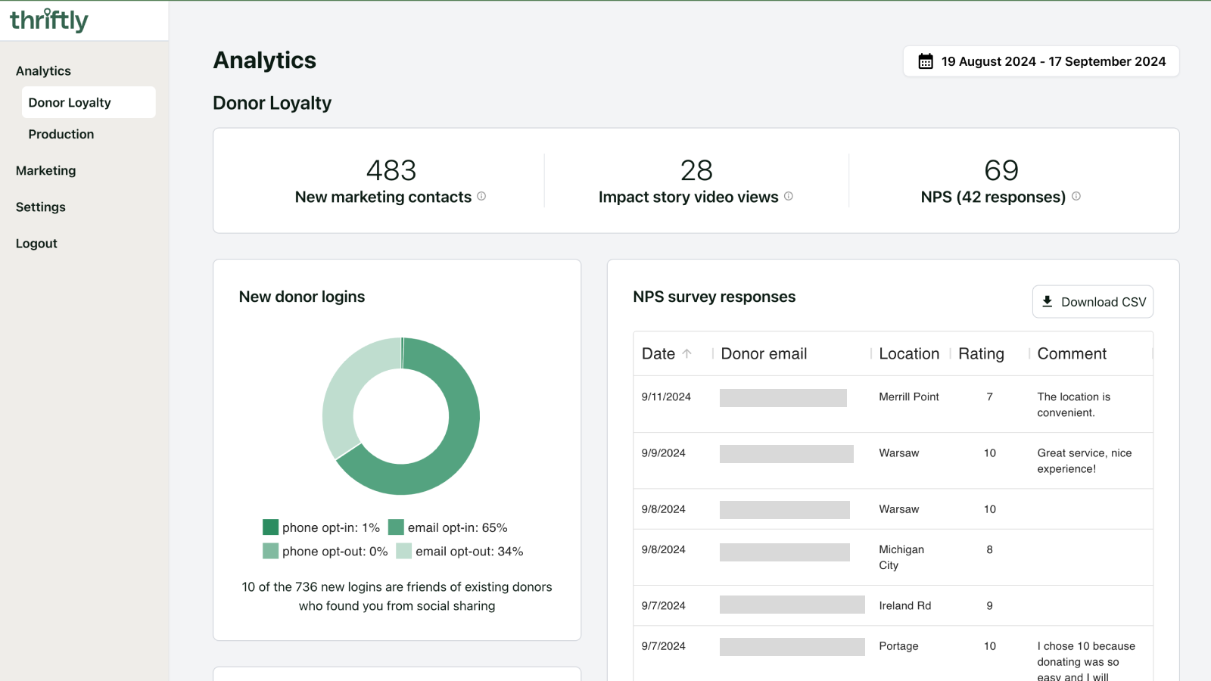Image resolution: width=1211 pixels, height=681 pixels.
Task: Click info icon beside Impact story video views
Action: click(x=789, y=196)
